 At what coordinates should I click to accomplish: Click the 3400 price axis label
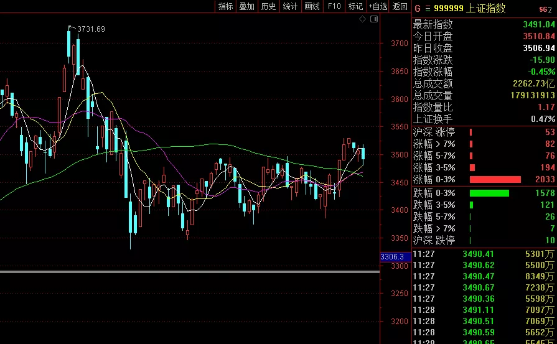[x=400, y=210]
